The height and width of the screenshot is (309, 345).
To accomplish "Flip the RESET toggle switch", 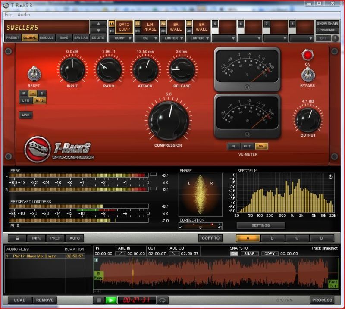I will pos(34,74).
